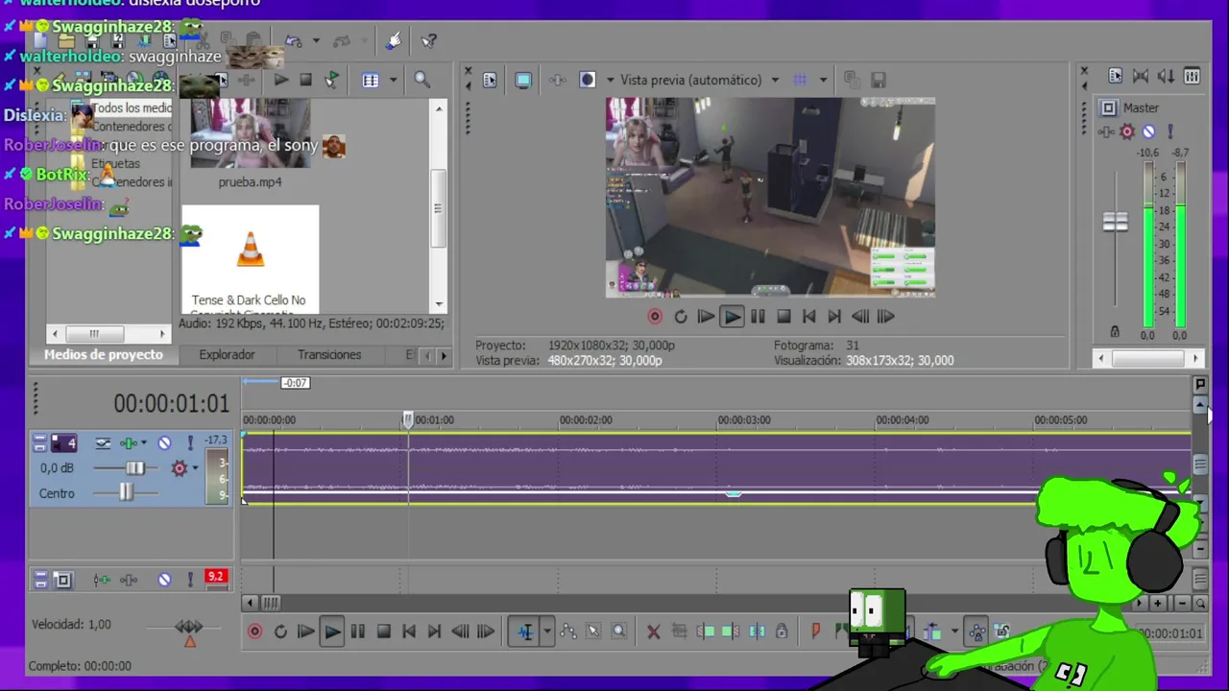Go to start under the video preview
This screenshot has height=691, width=1229.
click(808, 317)
